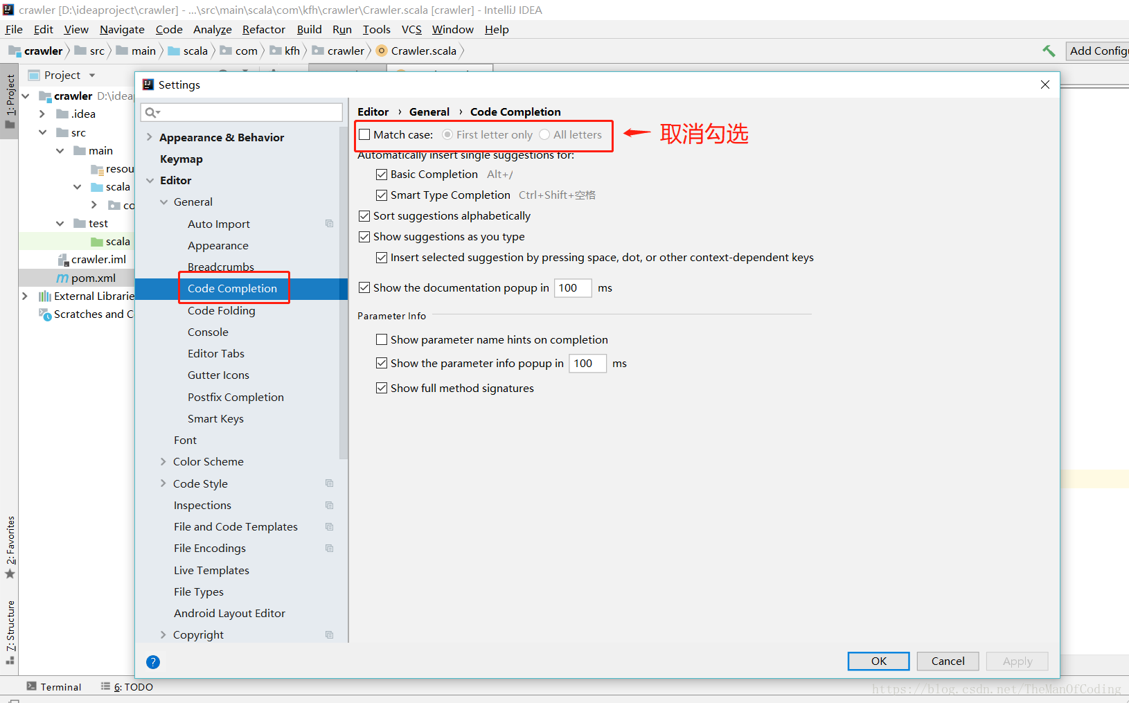Click the bottom-left tool window toggle icon

pyautogui.click(x=14, y=700)
